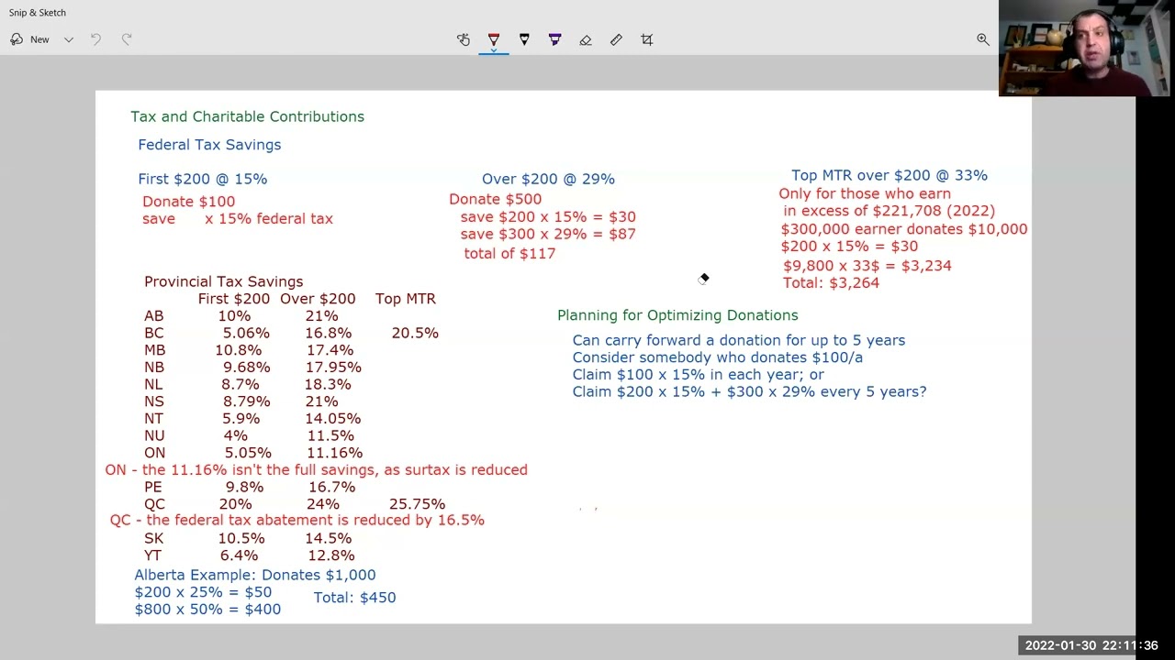Click the Undo arrow icon
Screen dimensions: 1175x660
pyautogui.click(x=95, y=39)
